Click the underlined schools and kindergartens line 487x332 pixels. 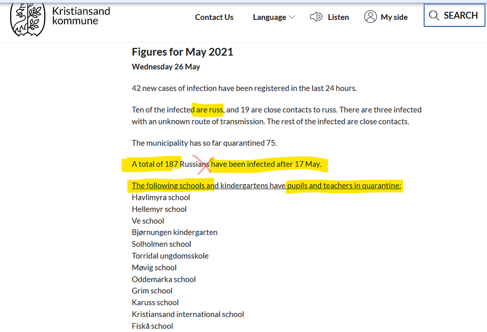pyautogui.click(x=266, y=186)
